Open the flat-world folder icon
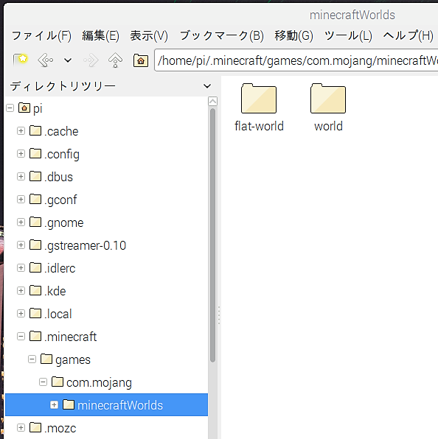 tap(259, 99)
